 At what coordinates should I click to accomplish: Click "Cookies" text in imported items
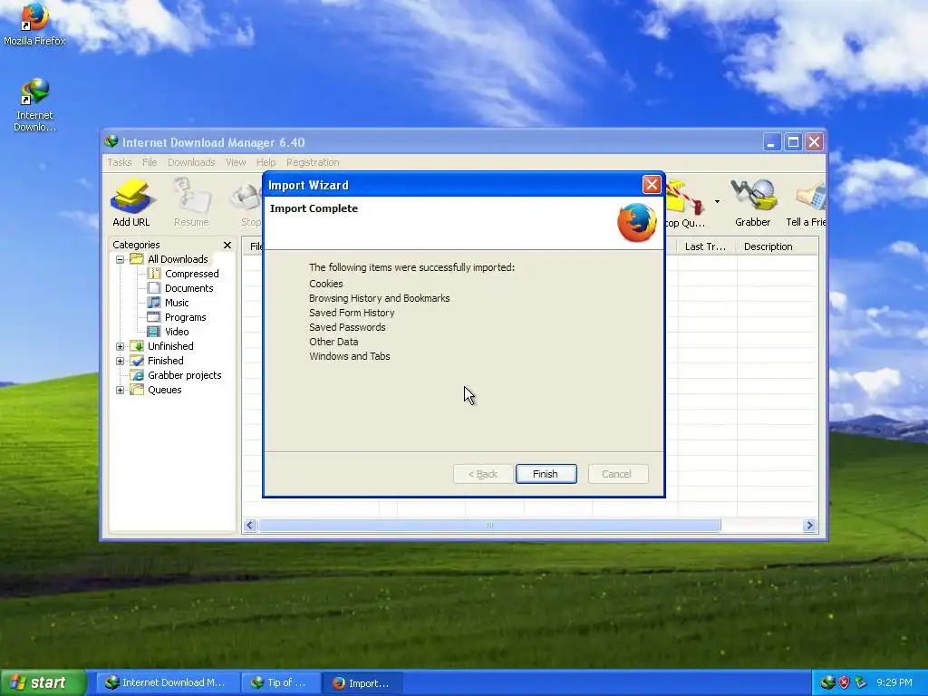point(326,284)
